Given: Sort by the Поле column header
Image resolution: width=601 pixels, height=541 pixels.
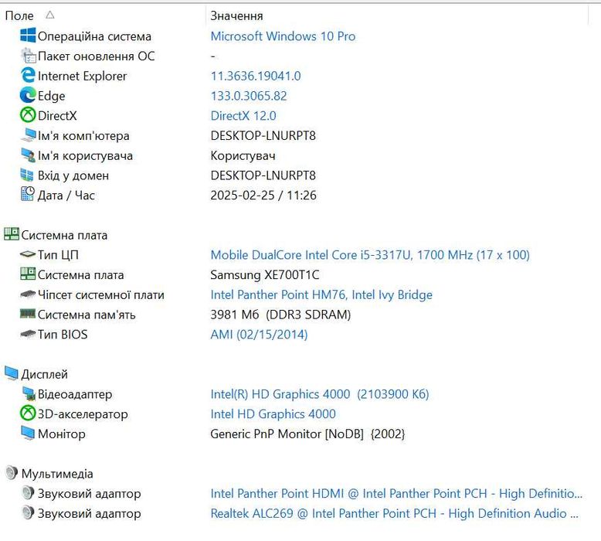Looking at the screenshot, I should [20, 15].
